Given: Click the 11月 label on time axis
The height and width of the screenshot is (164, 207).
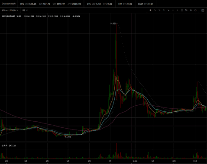Looking at the screenshot, I should 195,161.
